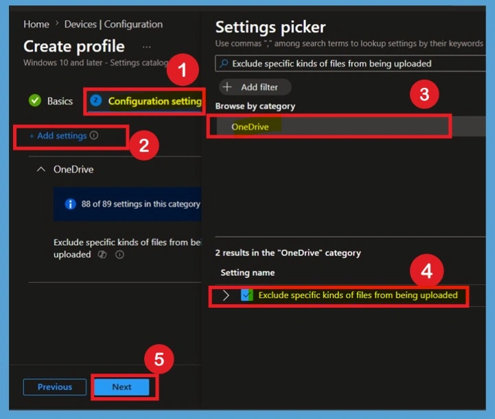Expand the Exclude specific kinds of files row
The image size is (495, 419).
click(x=226, y=295)
